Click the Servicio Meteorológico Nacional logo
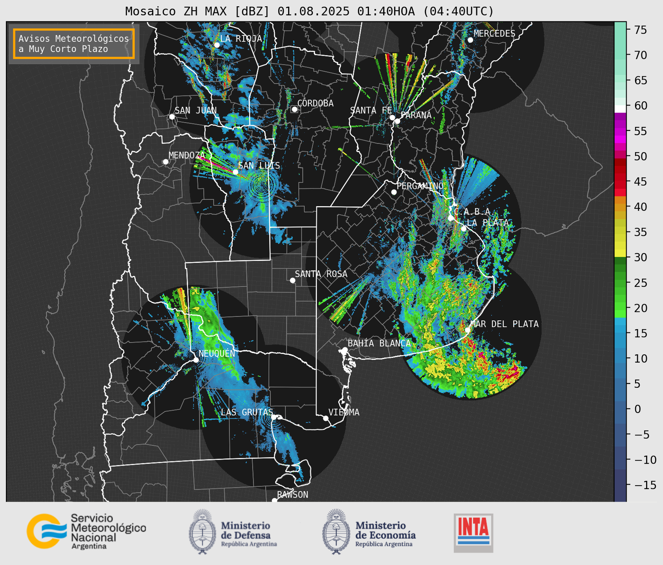Viewport: 663px width, 565px height. click(86, 531)
